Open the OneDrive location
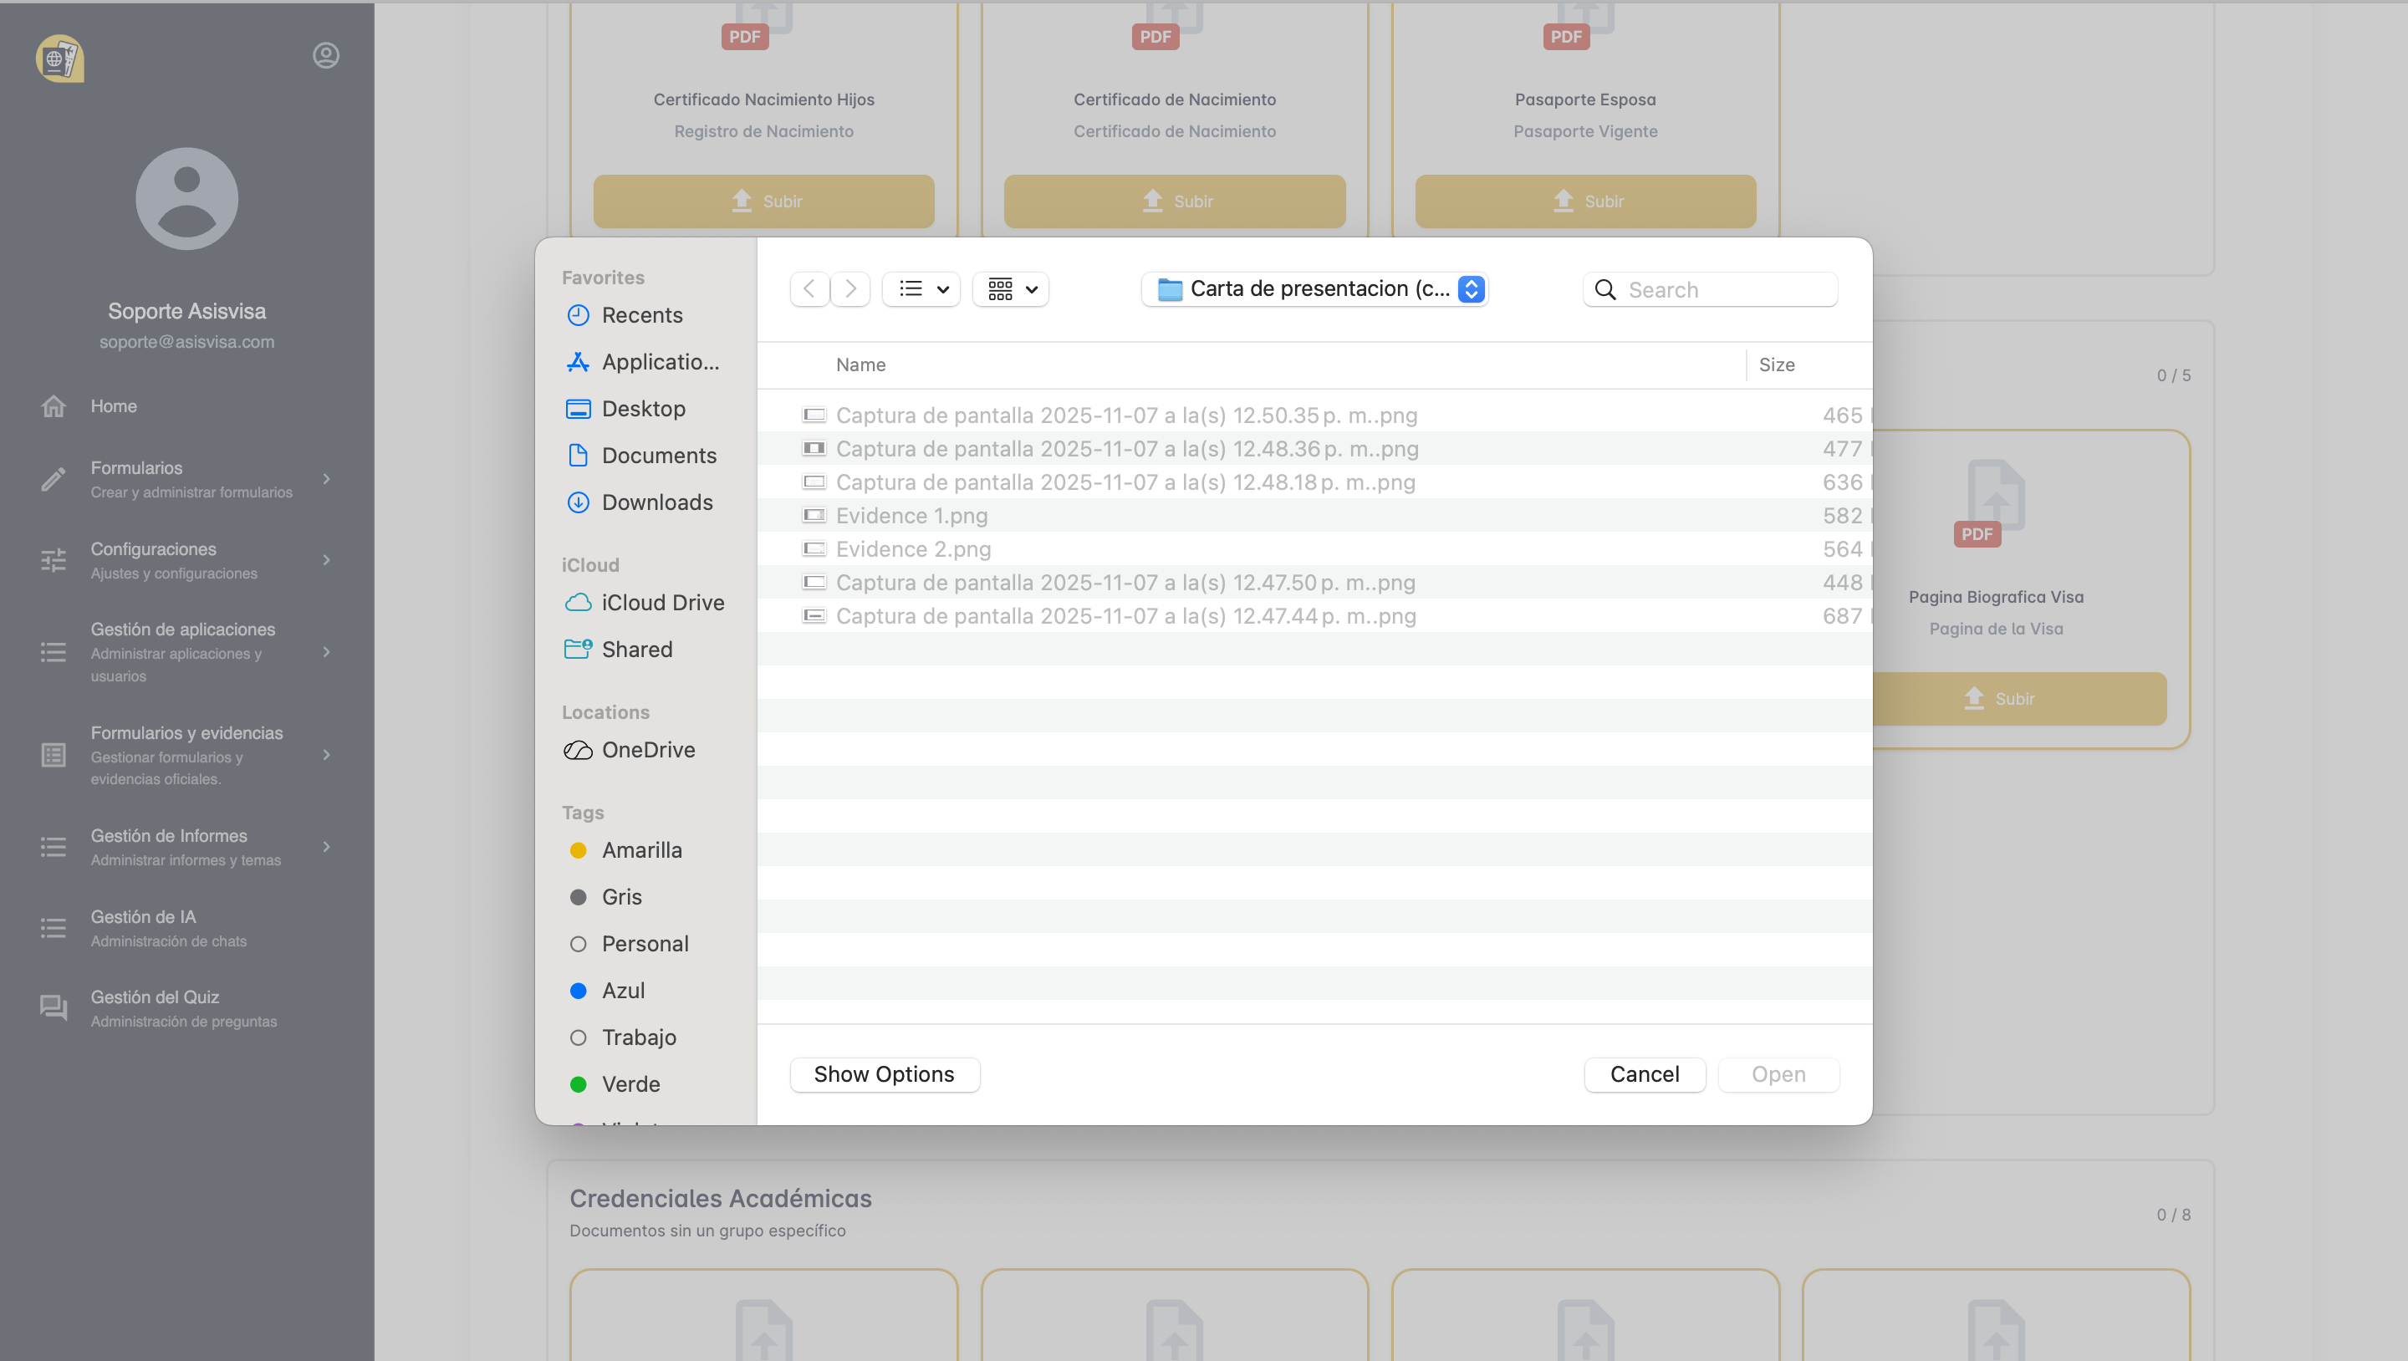2408x1361 pixels. point(647,750)
